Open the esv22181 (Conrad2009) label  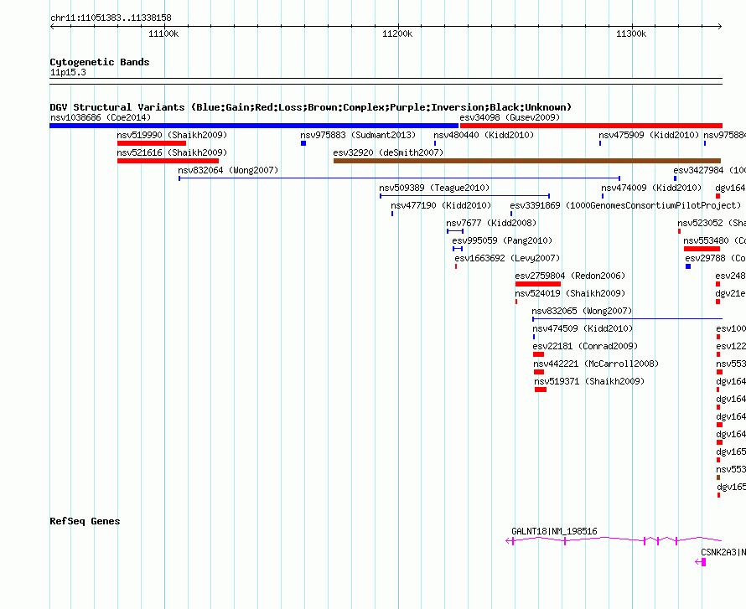[x=585, y=346]
